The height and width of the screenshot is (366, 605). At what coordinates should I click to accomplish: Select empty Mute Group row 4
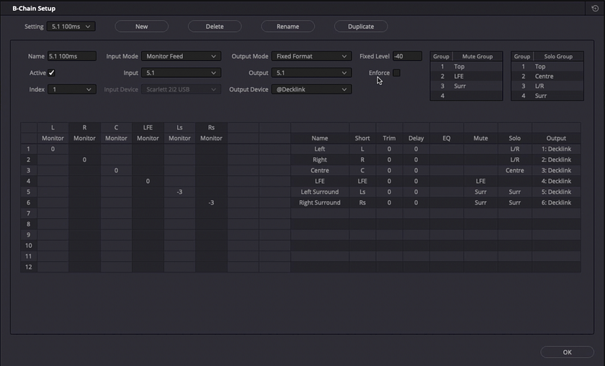coord(467,95)
